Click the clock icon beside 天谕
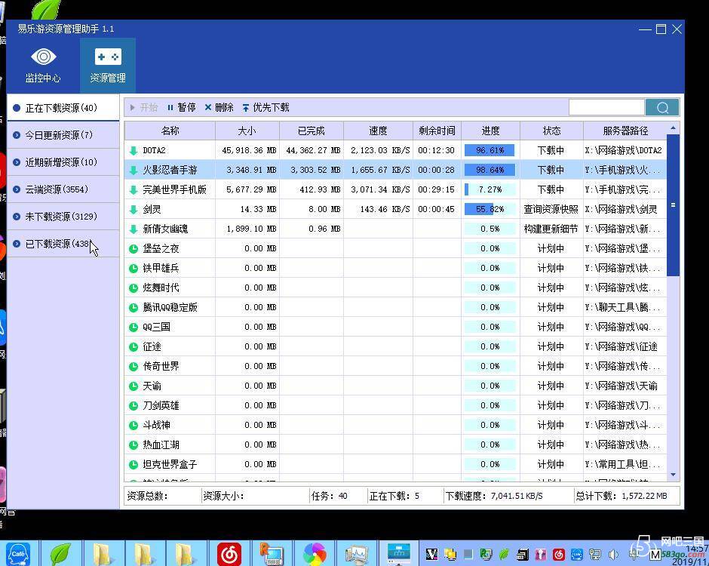 (x=134, y=386)
